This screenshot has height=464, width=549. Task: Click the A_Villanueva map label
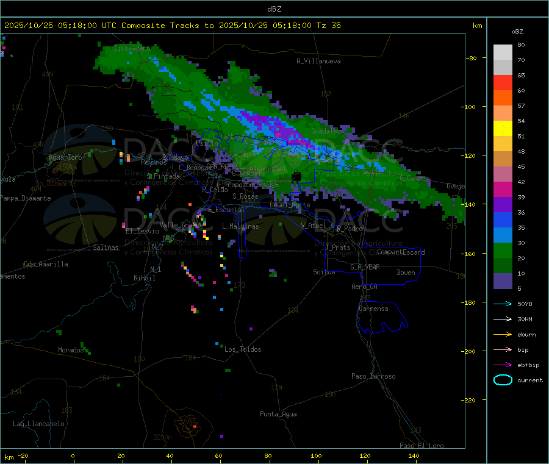318,61
